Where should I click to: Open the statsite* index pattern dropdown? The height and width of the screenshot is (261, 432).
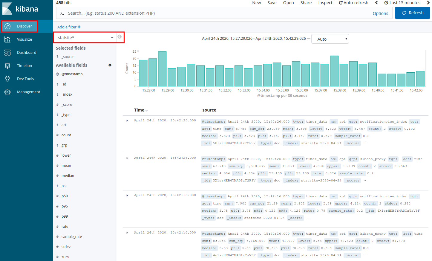pos(85,38)
